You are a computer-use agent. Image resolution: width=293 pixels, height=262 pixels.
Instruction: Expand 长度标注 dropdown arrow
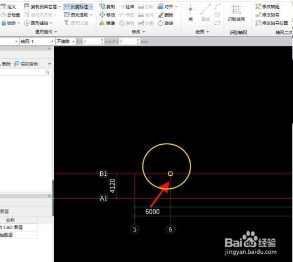pos(91,7)
